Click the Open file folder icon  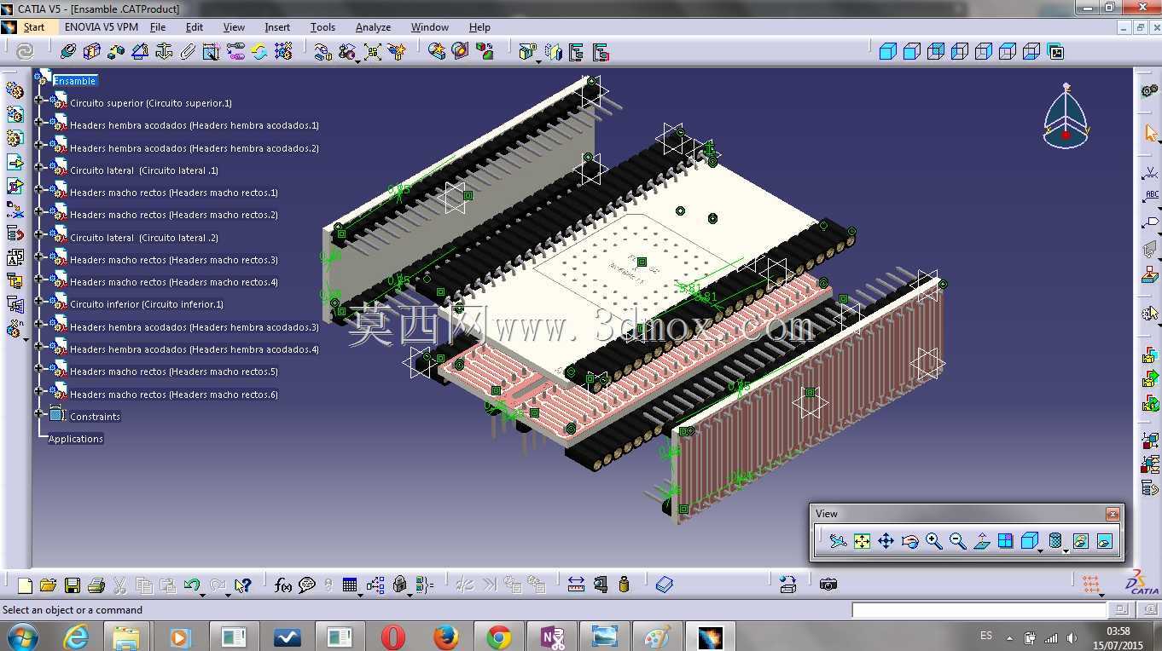click(x=48, y=585)
